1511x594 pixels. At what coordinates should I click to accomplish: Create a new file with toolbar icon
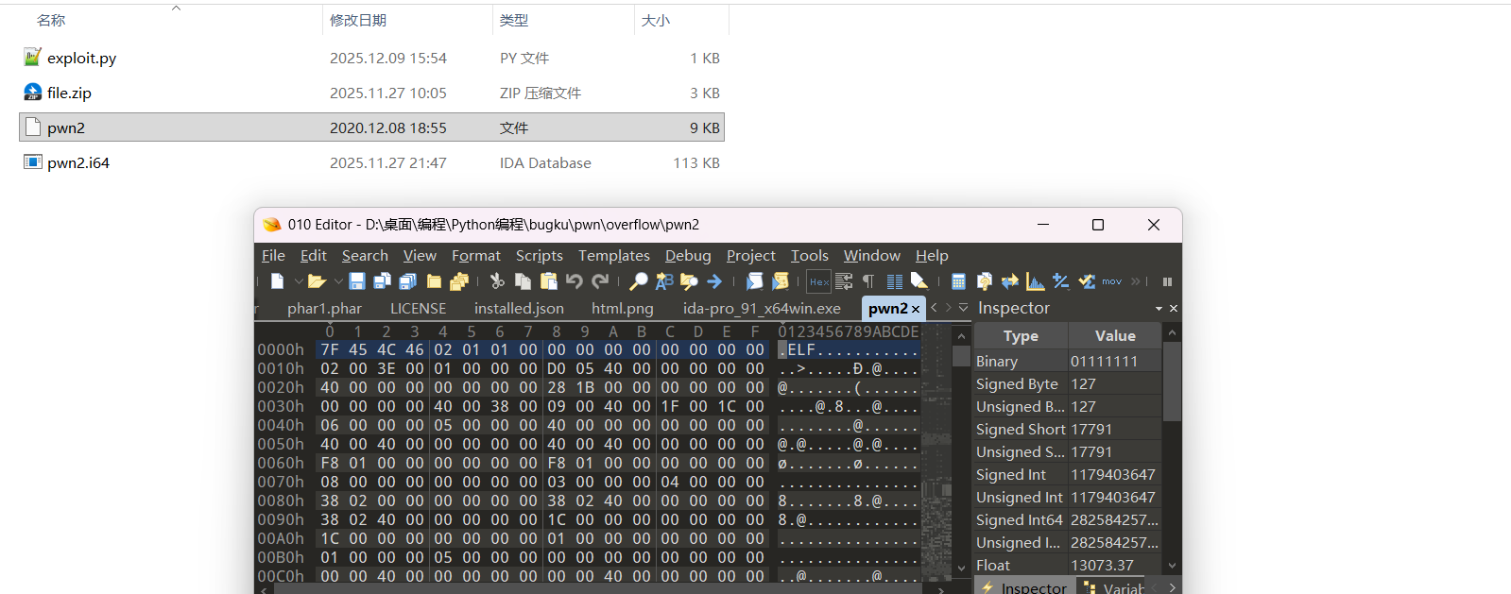(277, 281)
